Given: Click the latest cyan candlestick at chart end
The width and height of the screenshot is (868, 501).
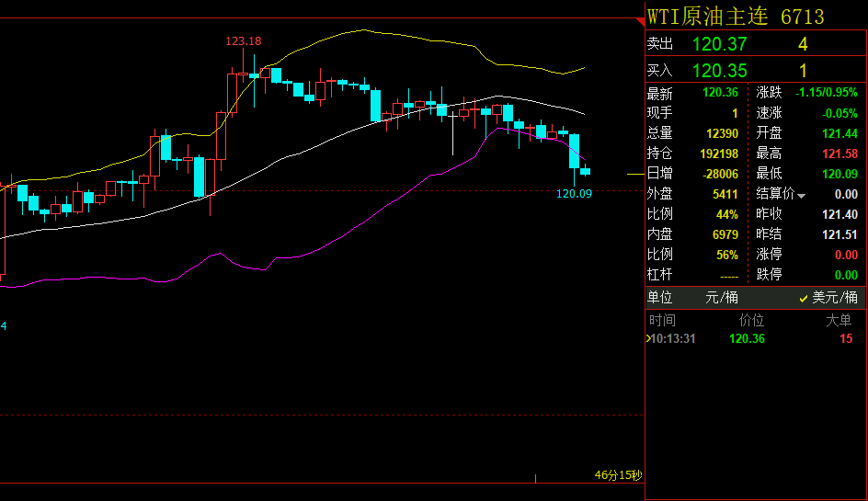Looking at the screenshot, I should [585, 171].
